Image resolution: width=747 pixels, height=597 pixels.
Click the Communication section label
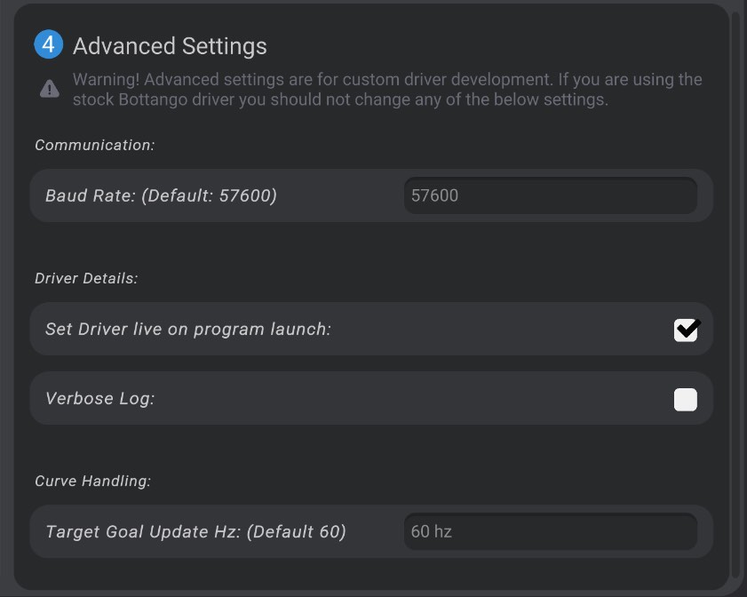click(94, 145)
